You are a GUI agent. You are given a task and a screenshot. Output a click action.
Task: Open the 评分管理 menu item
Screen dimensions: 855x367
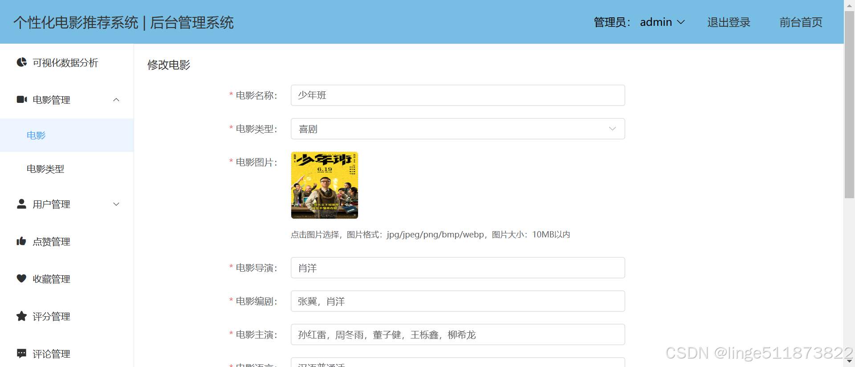(67, 316)
